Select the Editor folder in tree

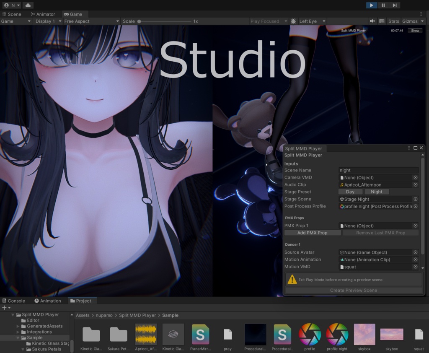coord(30,320)
